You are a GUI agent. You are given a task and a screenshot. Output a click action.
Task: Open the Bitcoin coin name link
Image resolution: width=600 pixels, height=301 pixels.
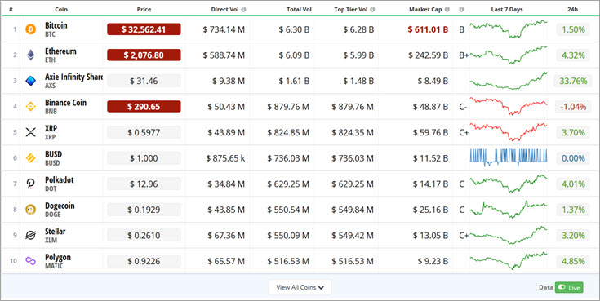click(x=56, y=25)
